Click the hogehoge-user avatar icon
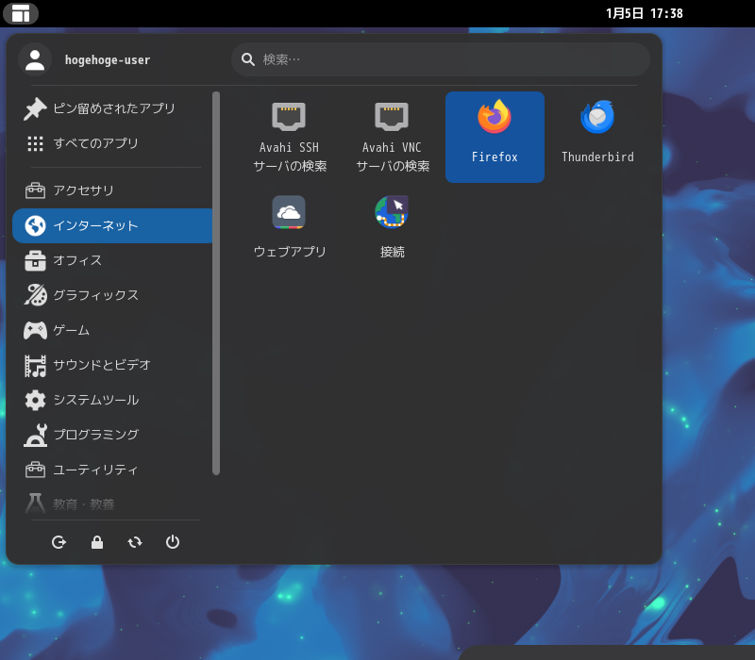The image size is (755, 660). click(x=35, y=59)
